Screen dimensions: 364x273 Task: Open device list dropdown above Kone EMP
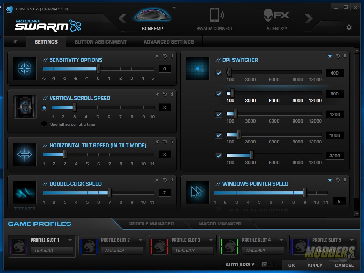[174, 8]
